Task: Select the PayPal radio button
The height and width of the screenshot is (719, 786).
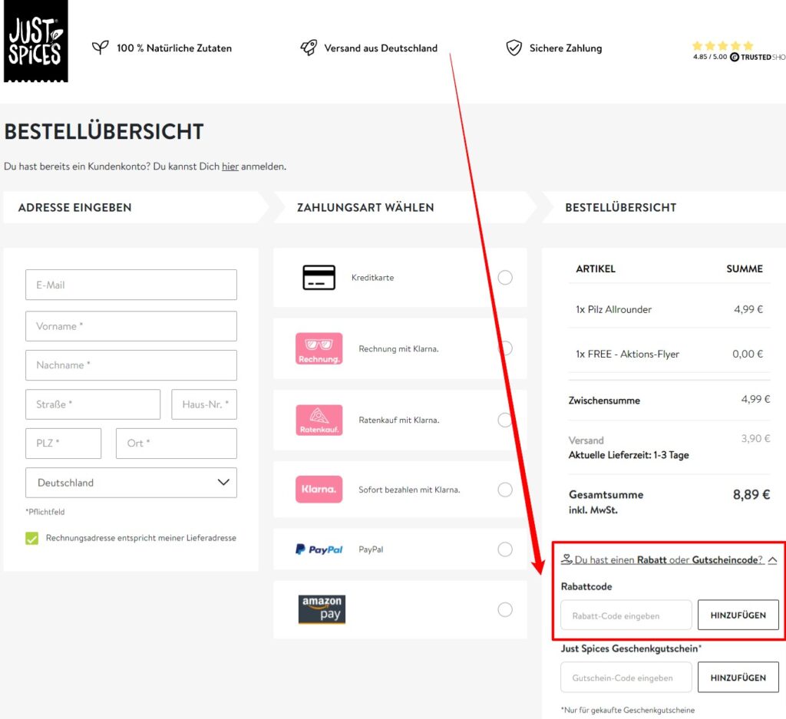Action: (505, 549)
